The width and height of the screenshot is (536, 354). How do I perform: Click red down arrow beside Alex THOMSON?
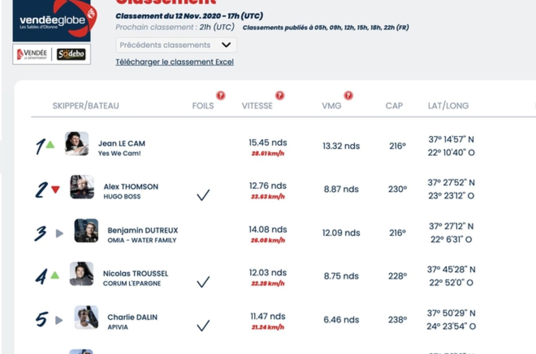(x=55, y=189)
